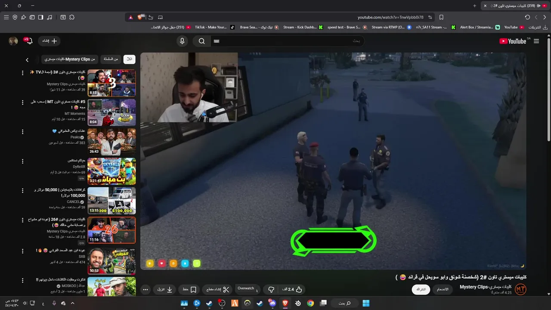The image size is (551, 310).
Task: Open the $100,000 PlayStation video thumbnail
Action: 111,201
